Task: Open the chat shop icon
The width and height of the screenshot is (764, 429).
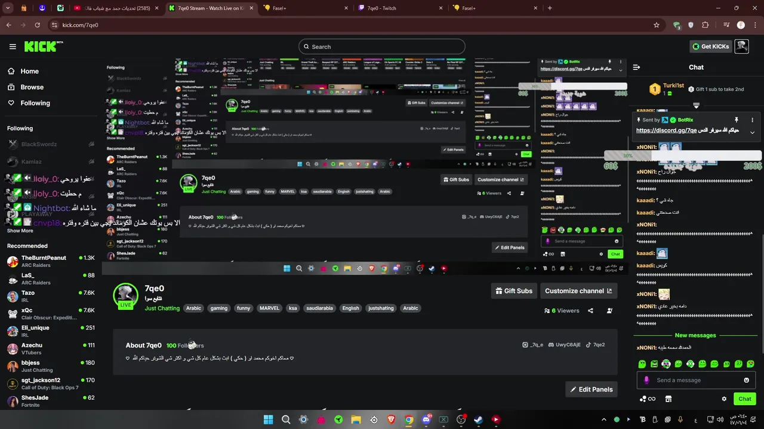Action: tap(668, 399)
